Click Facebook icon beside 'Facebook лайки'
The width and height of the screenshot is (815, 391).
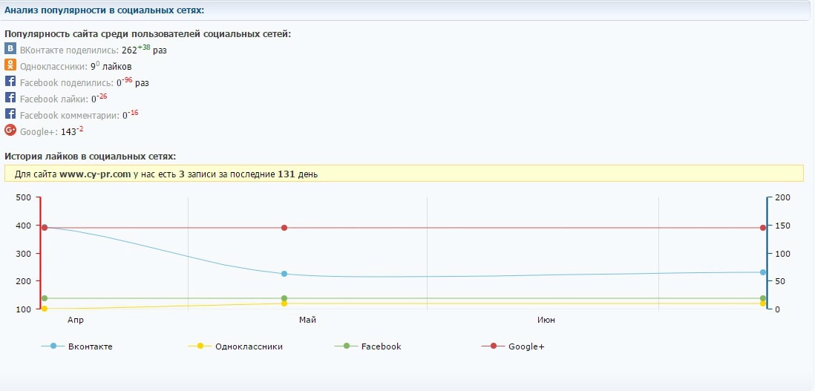pos(10,97)
